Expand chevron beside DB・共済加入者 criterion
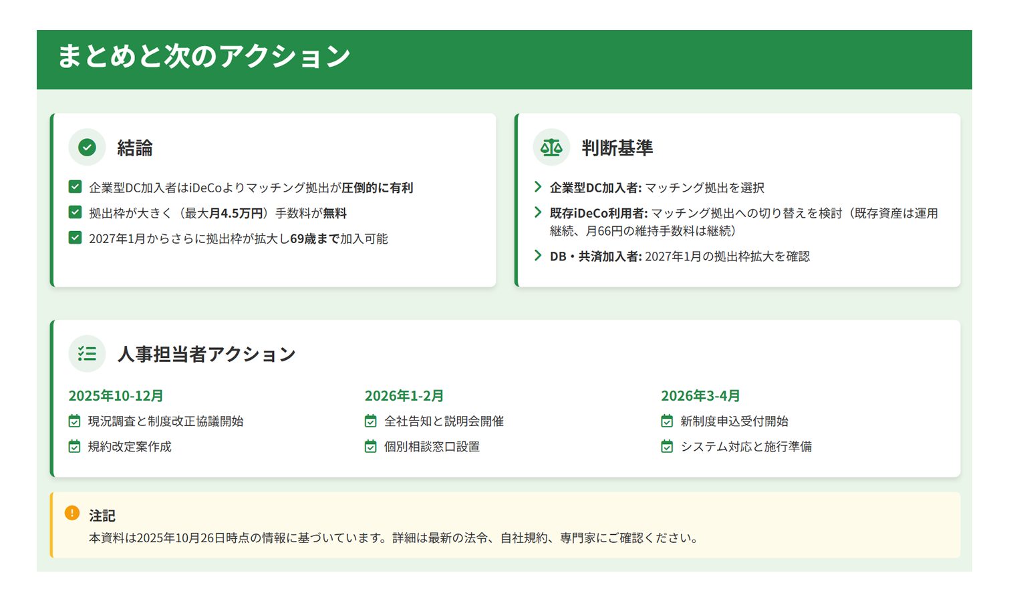 [538, 255]
